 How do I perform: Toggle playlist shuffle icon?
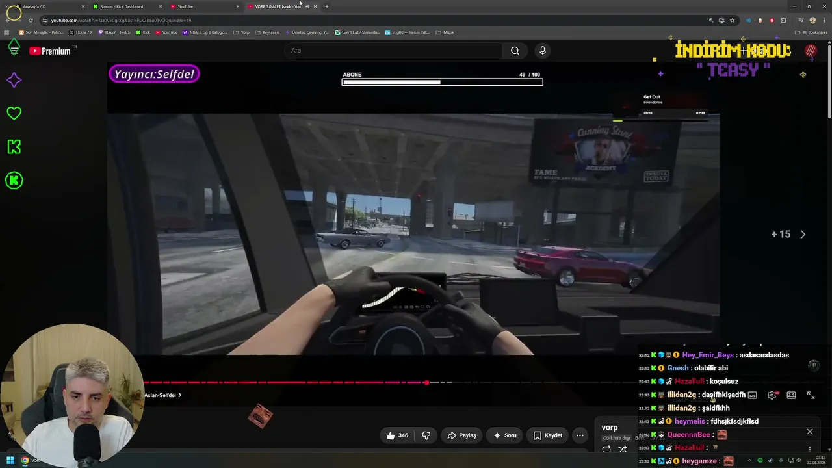click(622, 449)
